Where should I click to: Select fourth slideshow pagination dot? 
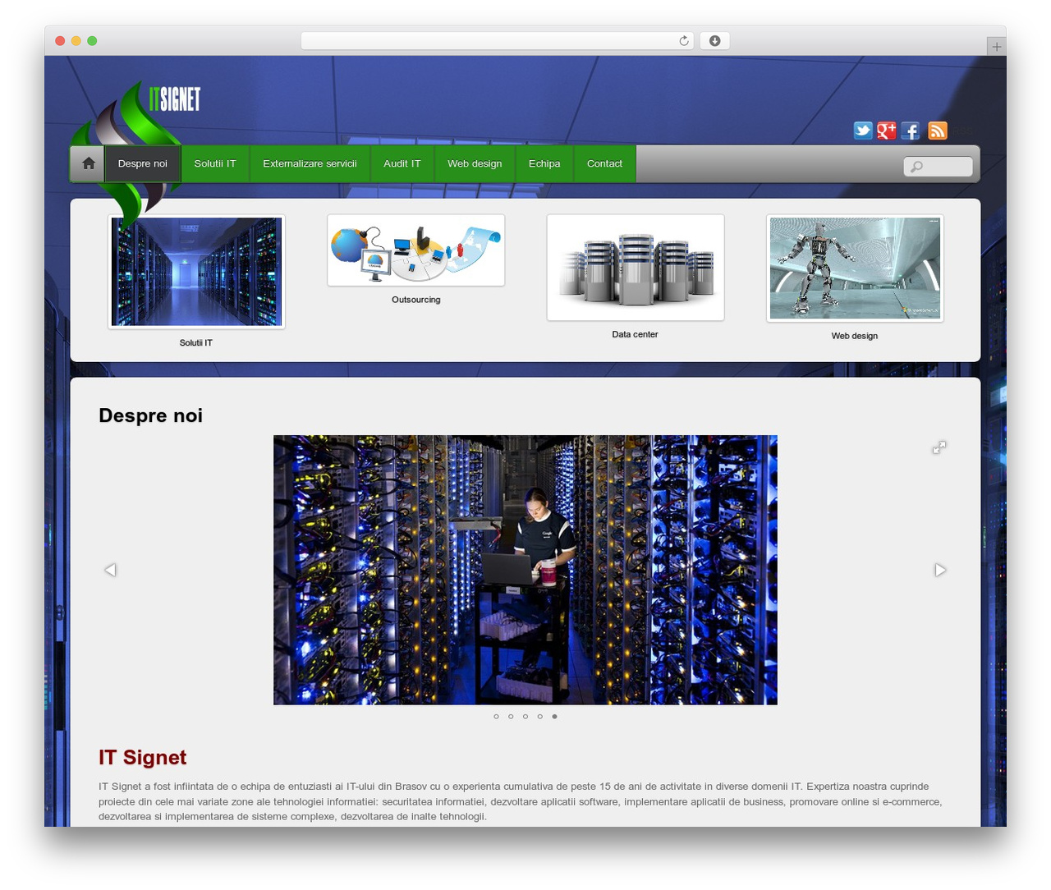tap(539, 717)
